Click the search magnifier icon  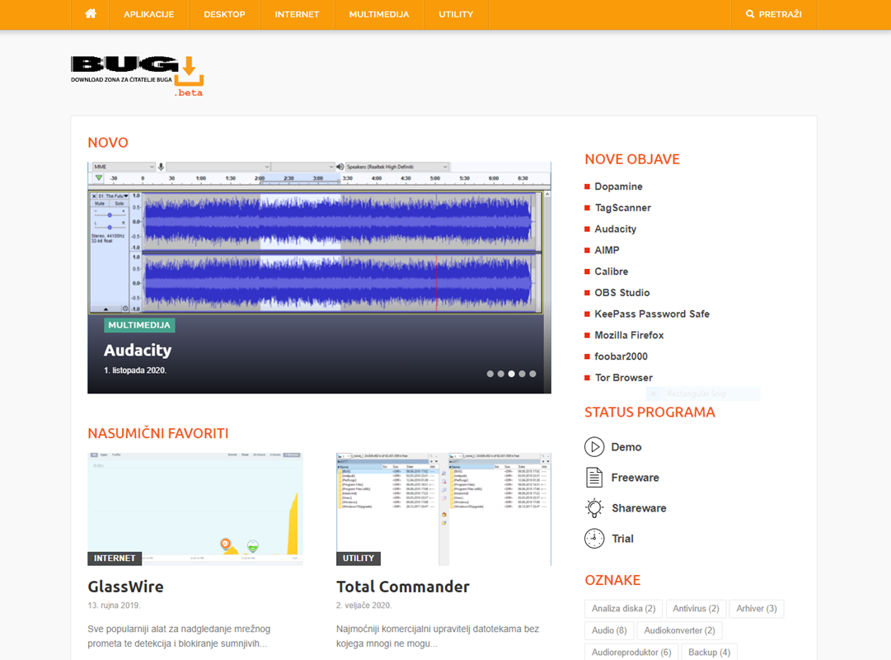click(x=750, y=14)
